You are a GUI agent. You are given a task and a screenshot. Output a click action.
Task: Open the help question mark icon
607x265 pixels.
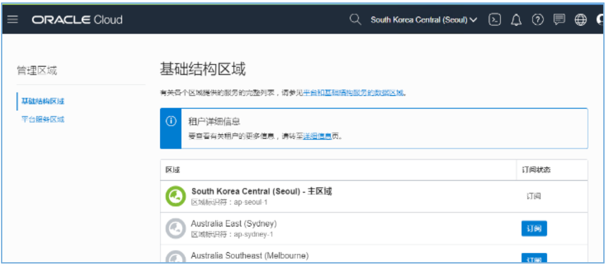[537, 19]
